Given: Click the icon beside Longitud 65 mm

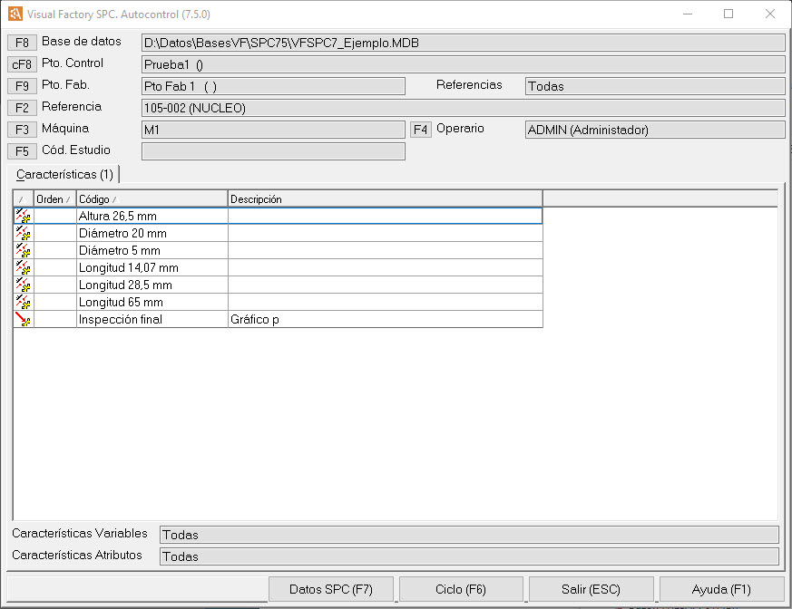Looking at the screenshot, I should 24,302.
